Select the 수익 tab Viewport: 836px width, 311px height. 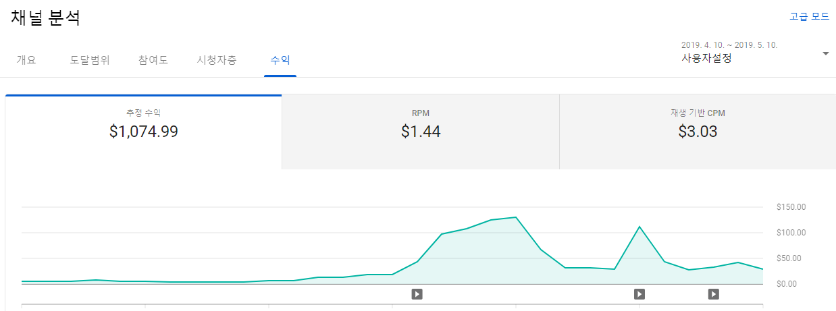[280, 60]
